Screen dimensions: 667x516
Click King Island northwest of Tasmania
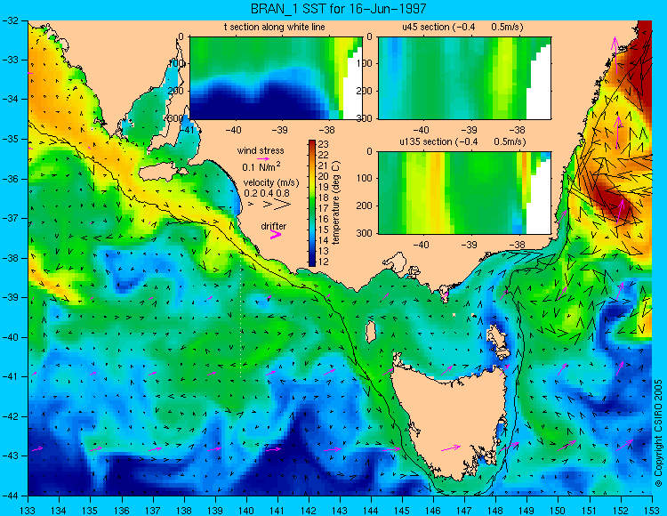[x=371, y=332]
